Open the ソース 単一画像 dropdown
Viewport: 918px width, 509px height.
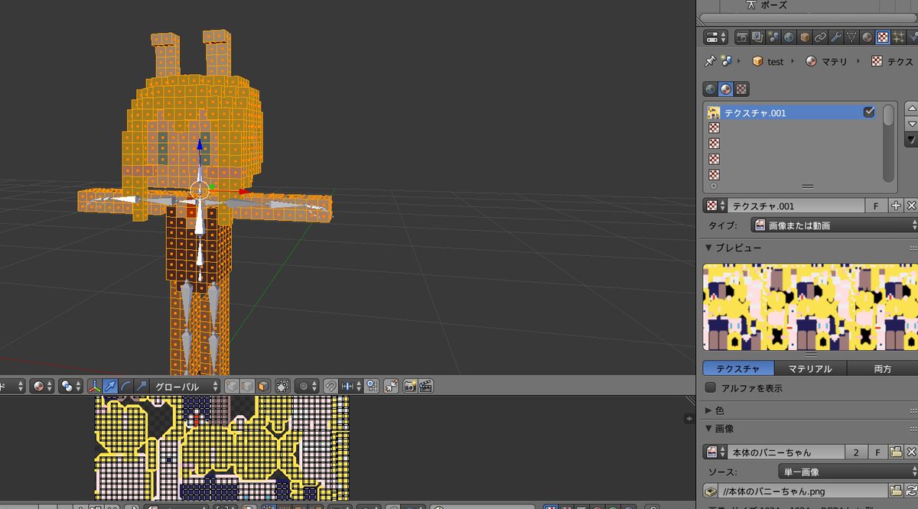pyautogui.click(x=847, y=472)
